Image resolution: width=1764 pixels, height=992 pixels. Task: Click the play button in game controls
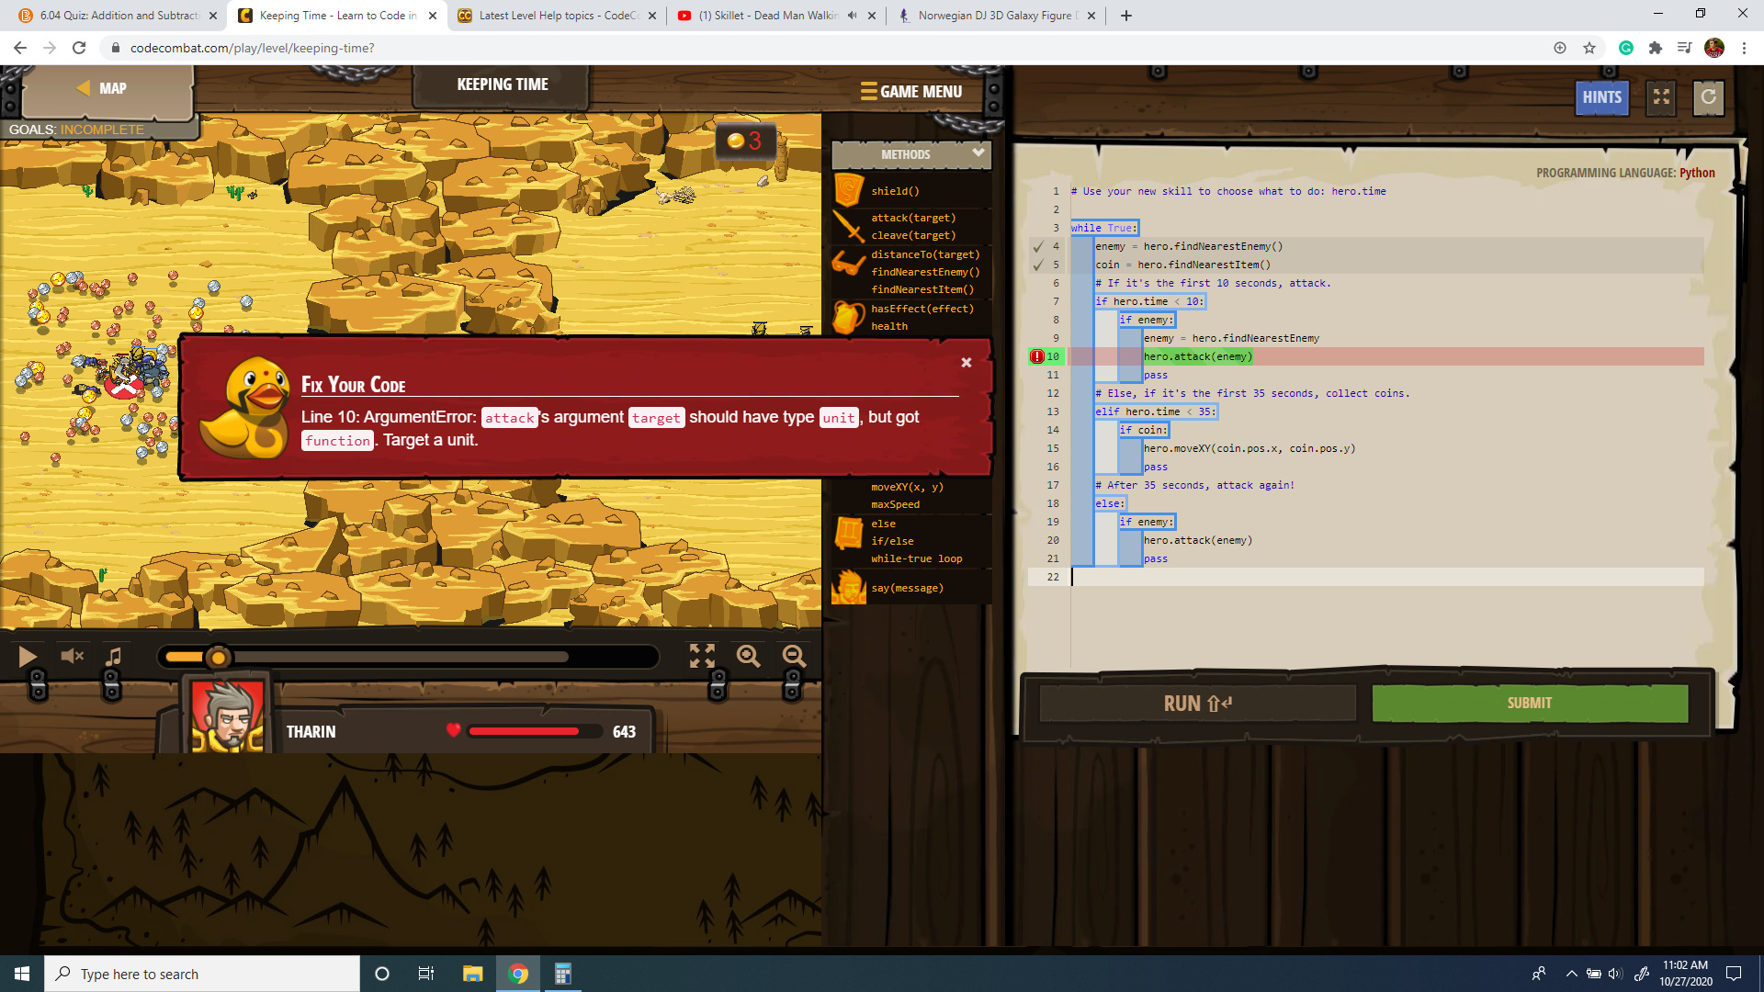pos(28,656)
